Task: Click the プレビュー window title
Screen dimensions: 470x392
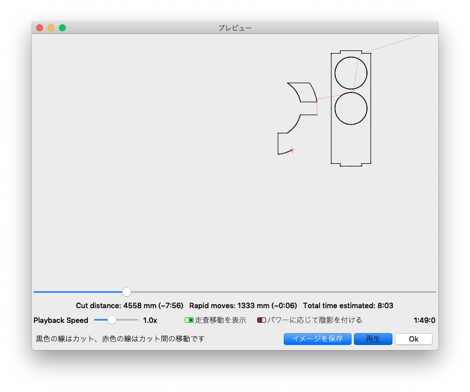Action: [235, 28]
